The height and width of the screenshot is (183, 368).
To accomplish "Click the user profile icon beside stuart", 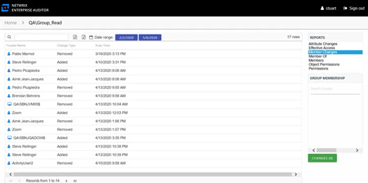I will point(322,8).
